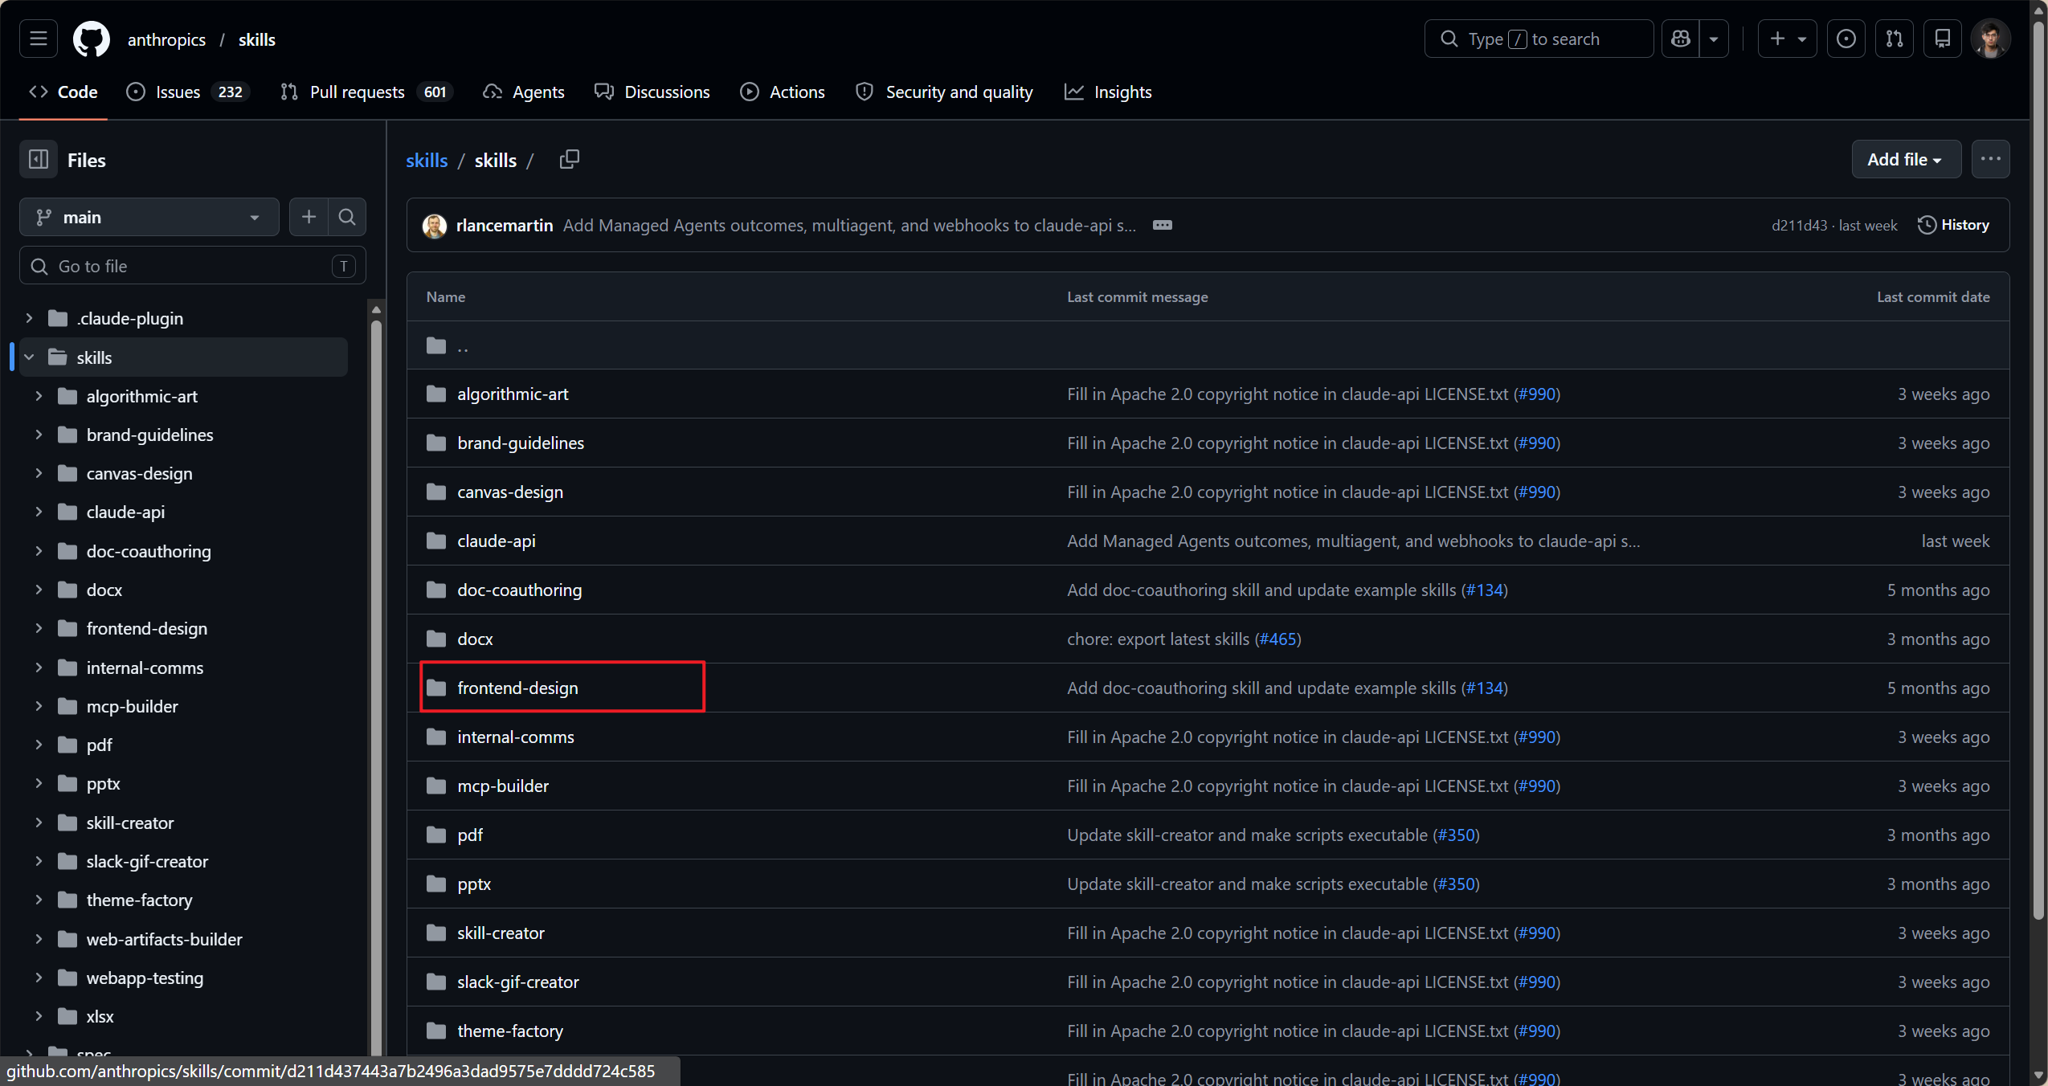View commit History
The image size is (2048, 1086).
(1953, 225)
